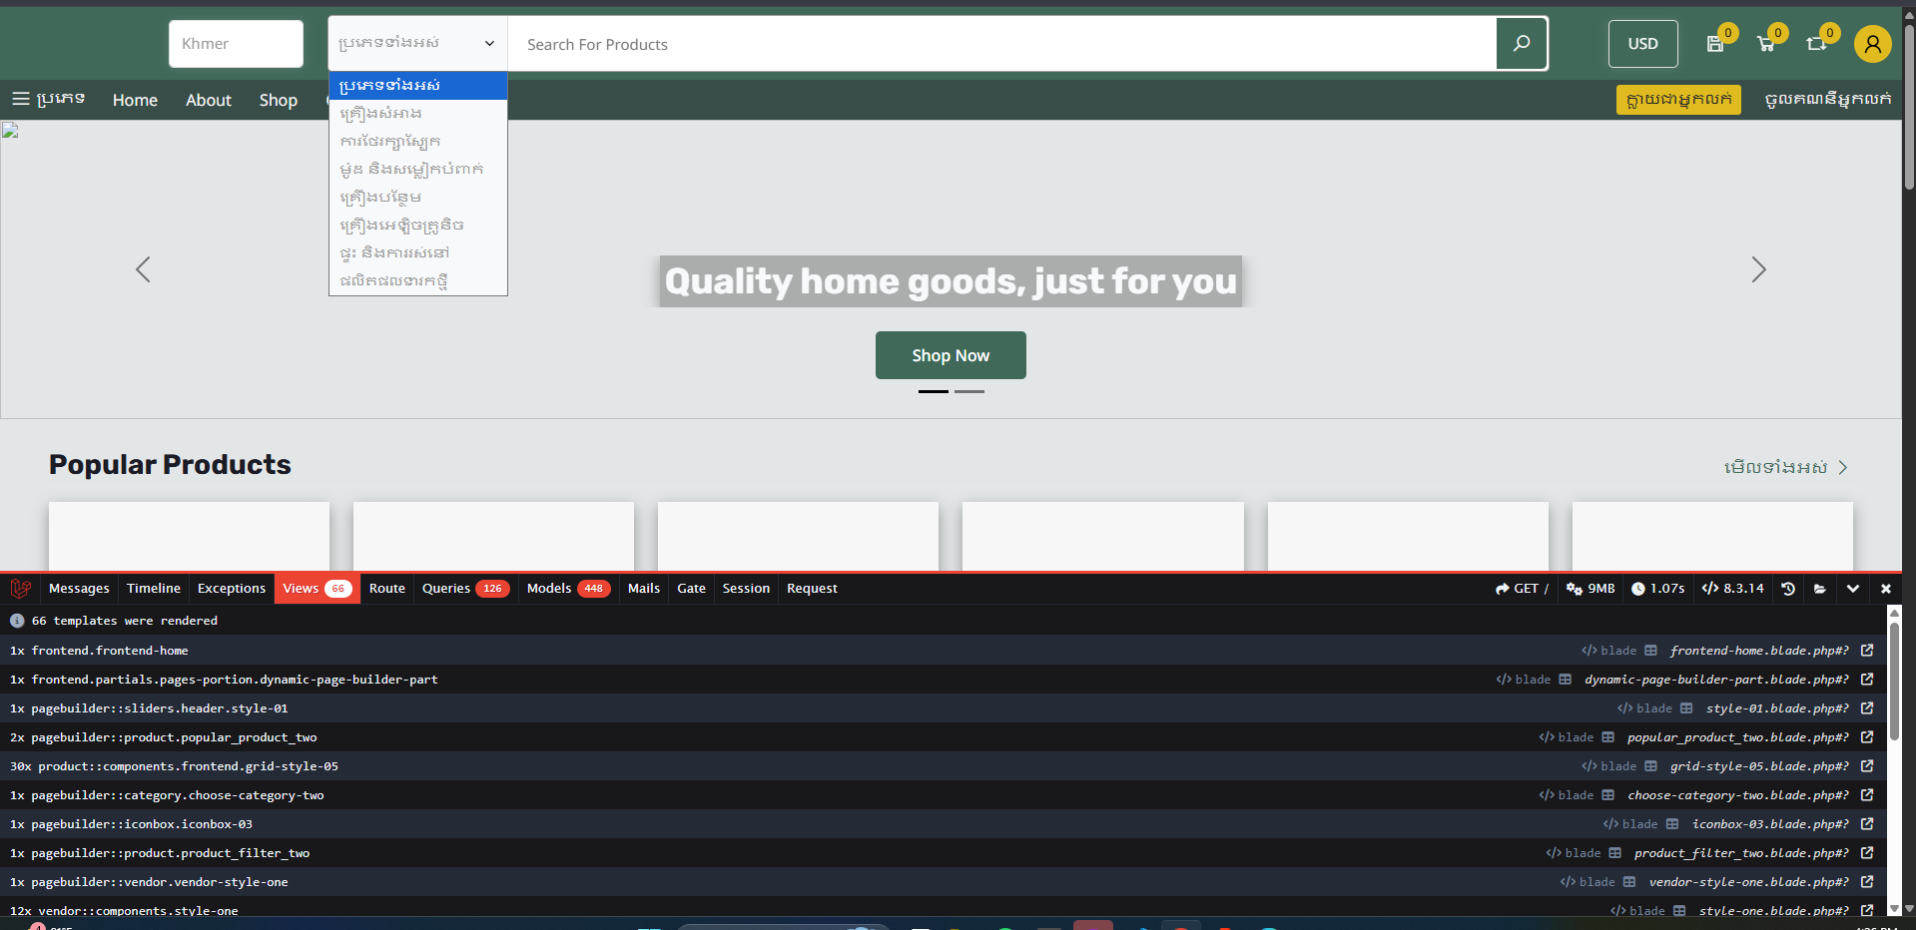The image size is (1916, 930).
Task: Open the Khmer language selector
Action: [236, 44]
